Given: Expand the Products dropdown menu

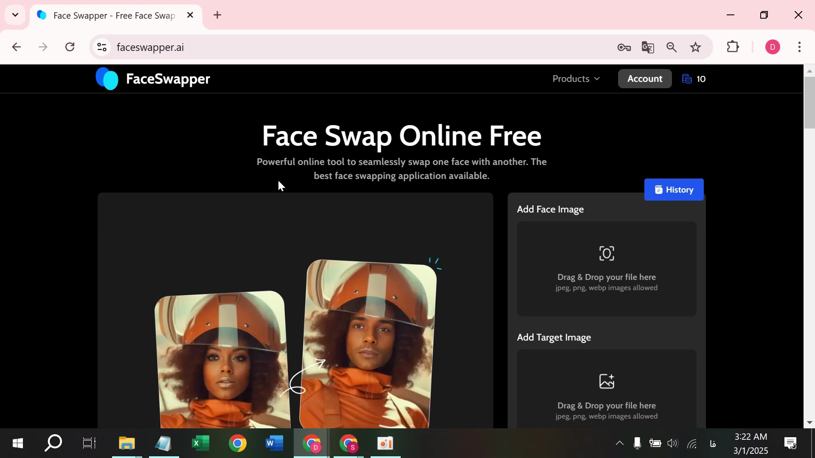Looking at the screenshot, I should [x=576, y=79].
